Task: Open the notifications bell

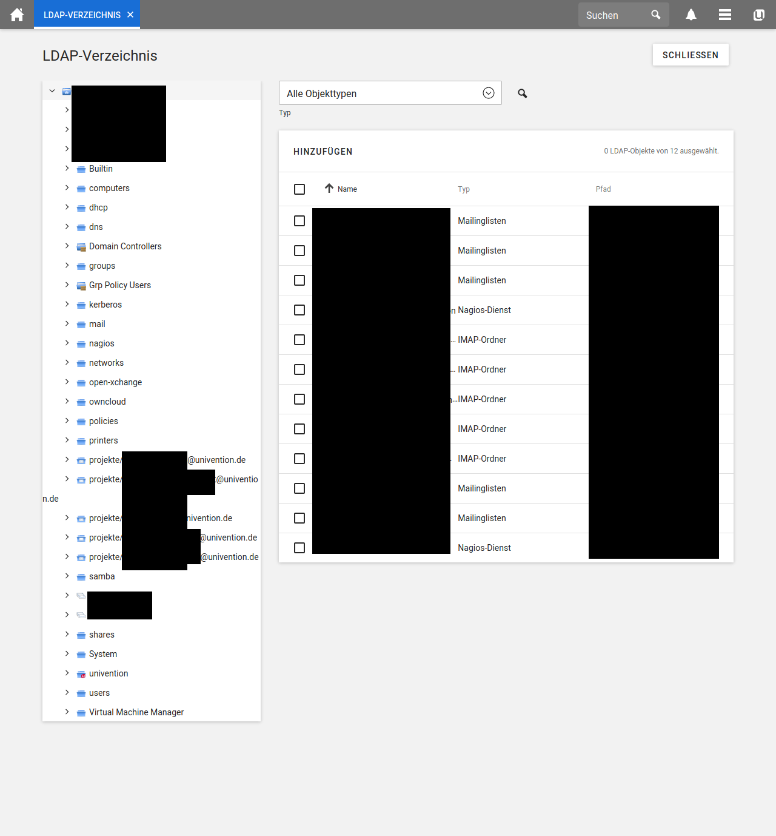Action: coord(691,15)
